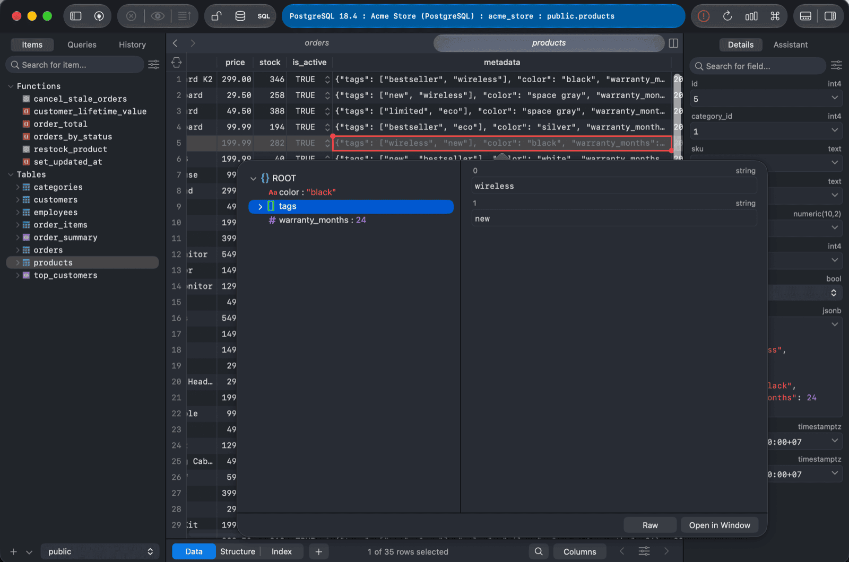Open the SQL editor button
Viewport: 849px width, 562px height.
point(264,16)
